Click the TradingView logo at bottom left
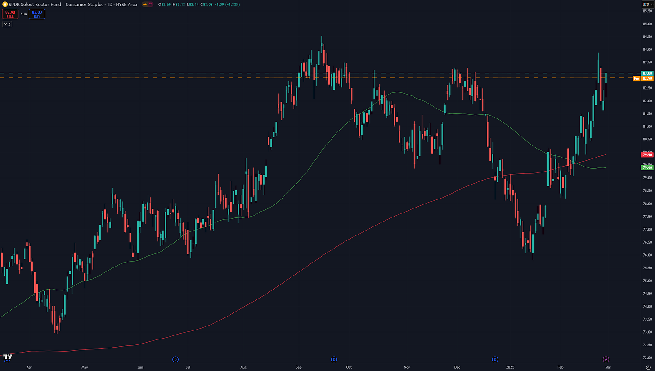The image size is (655, 371). click(7, 357)
